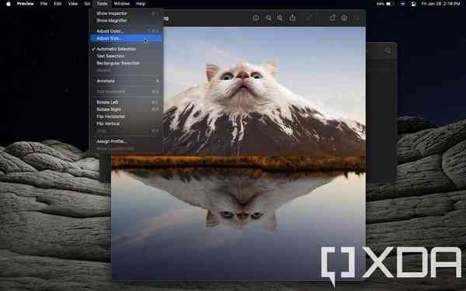Choose Flip Vertical in Tools menu
Screen dimensions: 466x291
click(126, 123)
